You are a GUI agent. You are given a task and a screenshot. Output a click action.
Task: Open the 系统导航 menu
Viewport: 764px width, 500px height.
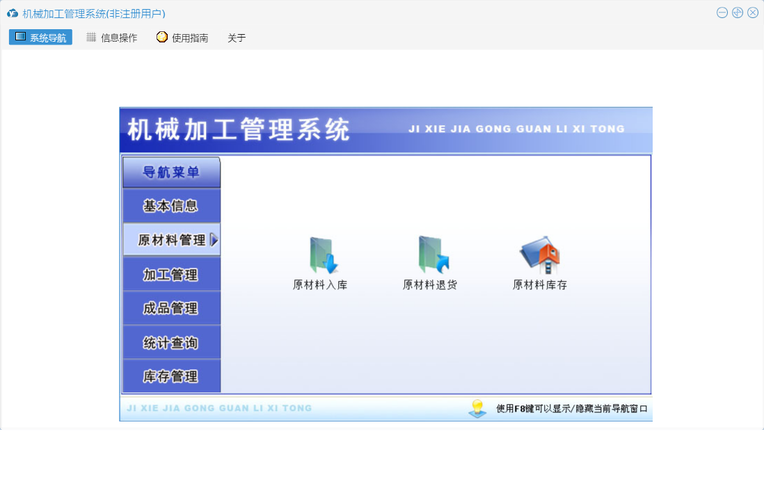(x=40, y=37)
